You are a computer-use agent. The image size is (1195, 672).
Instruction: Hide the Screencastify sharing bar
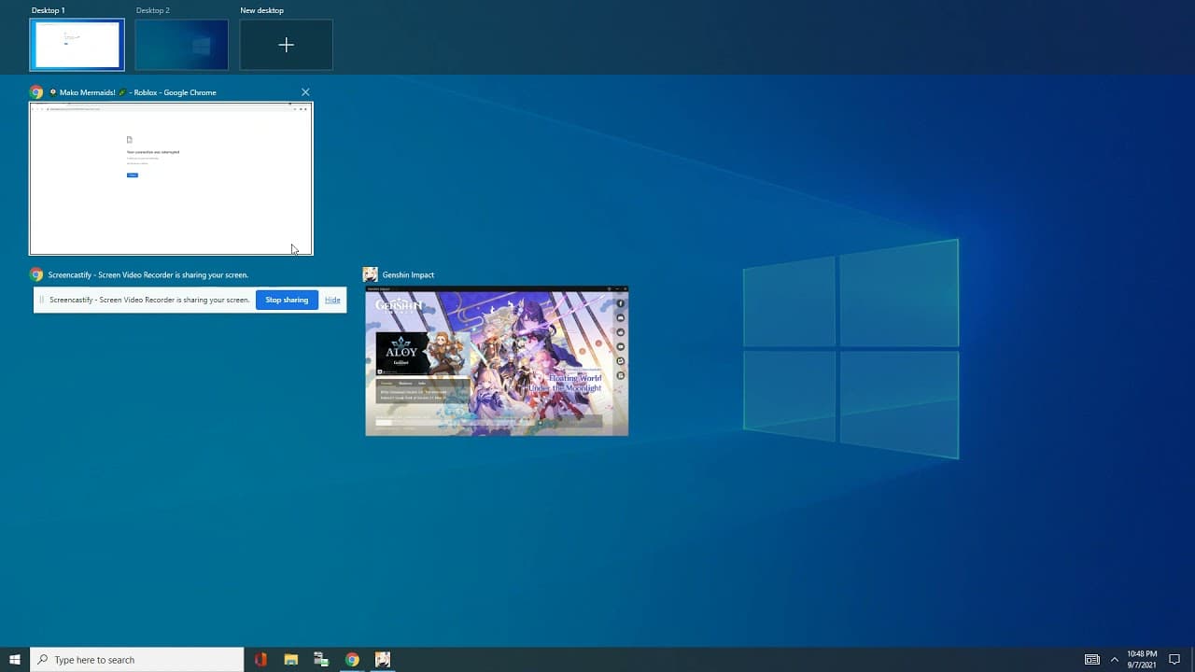point(332,300)
